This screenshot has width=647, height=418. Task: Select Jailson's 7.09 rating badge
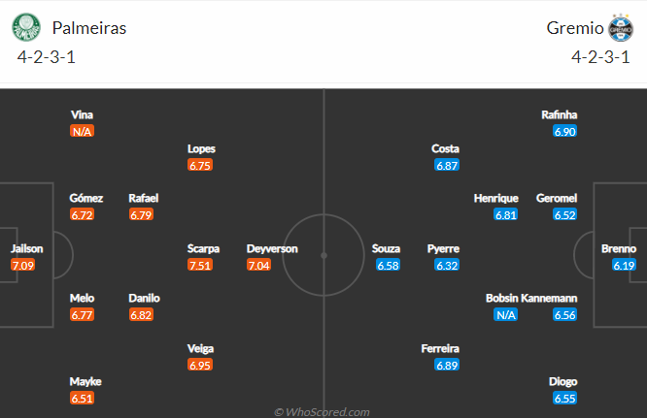point(23,265)
